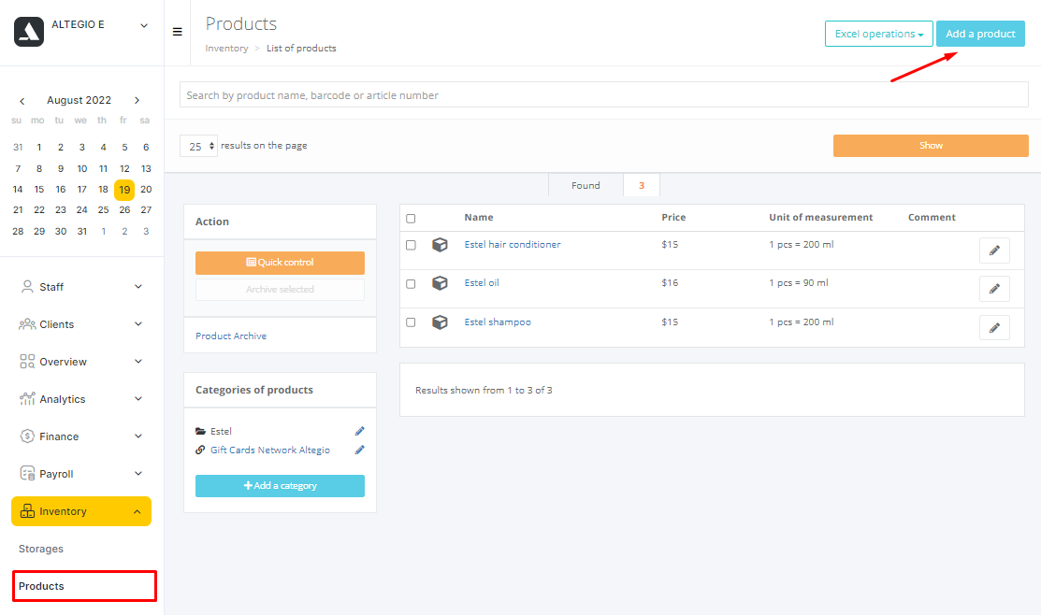Click the Analytics chart icon

pos(27,399)
